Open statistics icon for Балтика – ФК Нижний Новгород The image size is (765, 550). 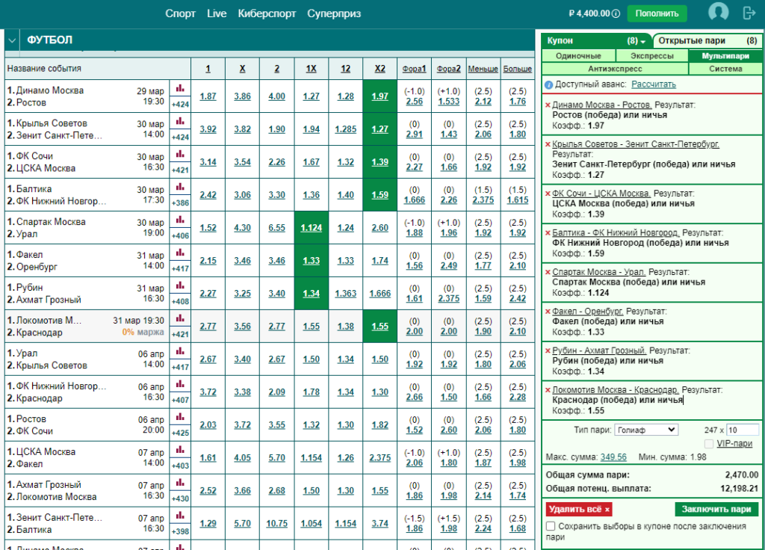pyautogui.click(x=180, y=186)
